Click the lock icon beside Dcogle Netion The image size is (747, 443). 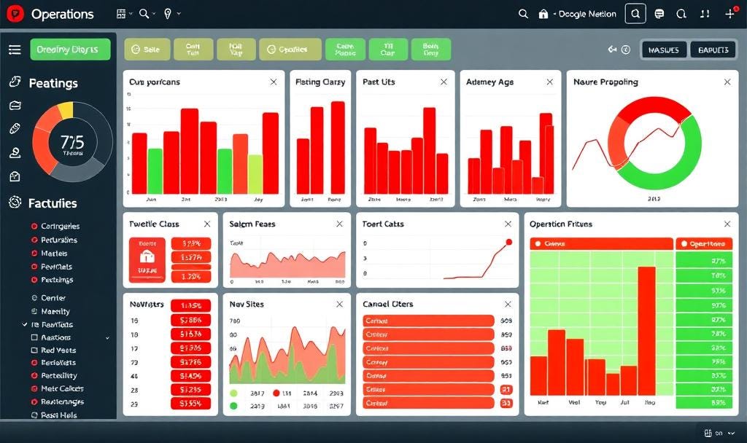[x=543, y=14]
